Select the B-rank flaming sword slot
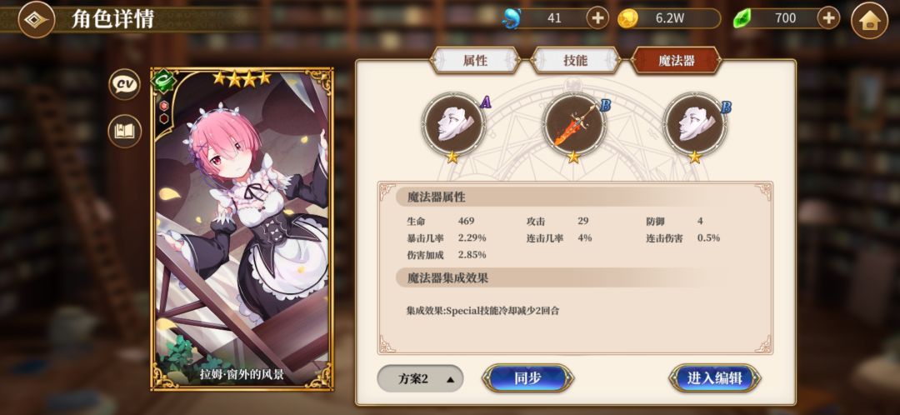900x415 pixels. tap(574, 125)
